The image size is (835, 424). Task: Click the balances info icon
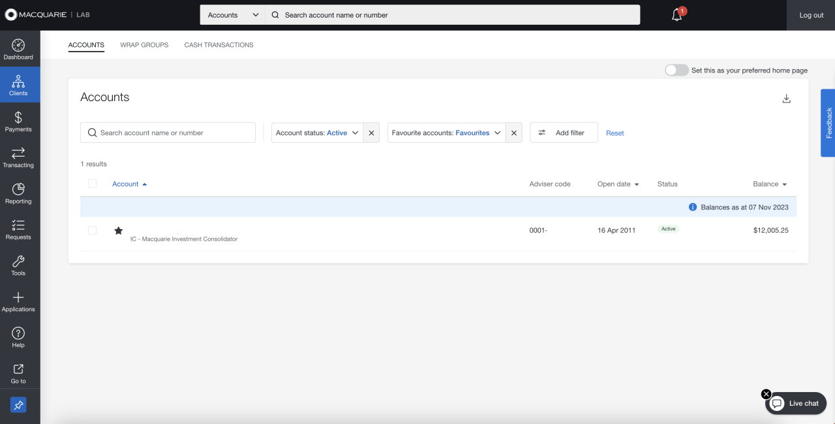click(693, 207)
